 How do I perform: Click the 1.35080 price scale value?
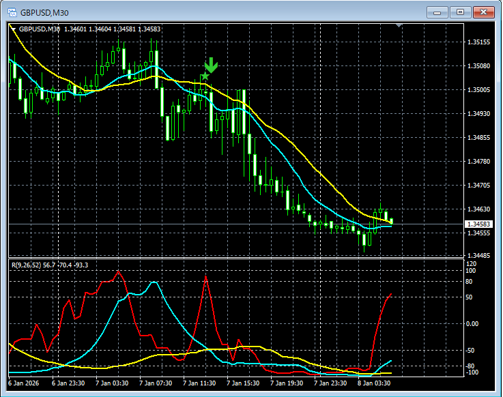[x=478, y=66]
